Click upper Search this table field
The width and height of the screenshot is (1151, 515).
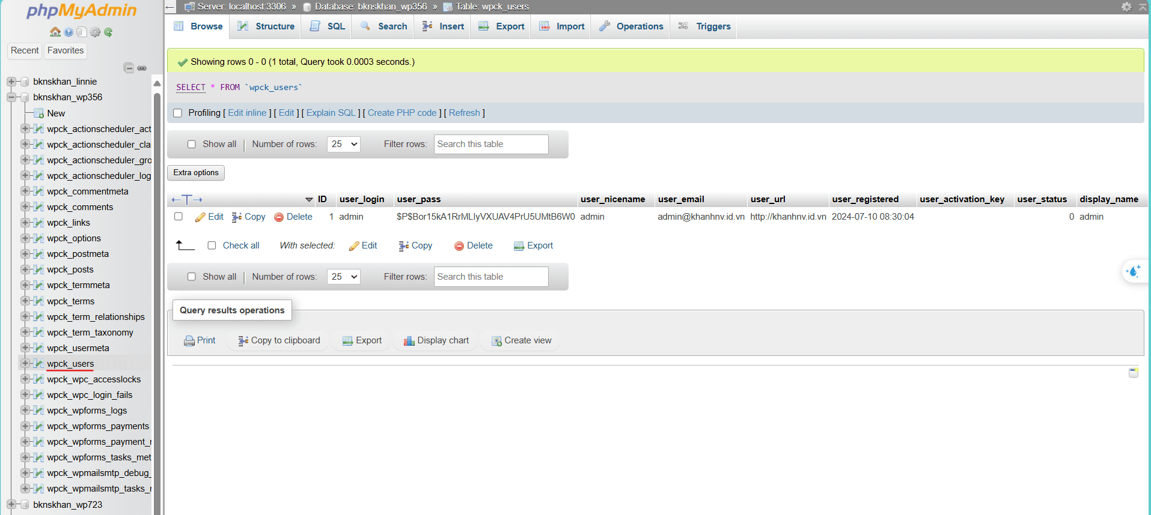tap(491, 144)
